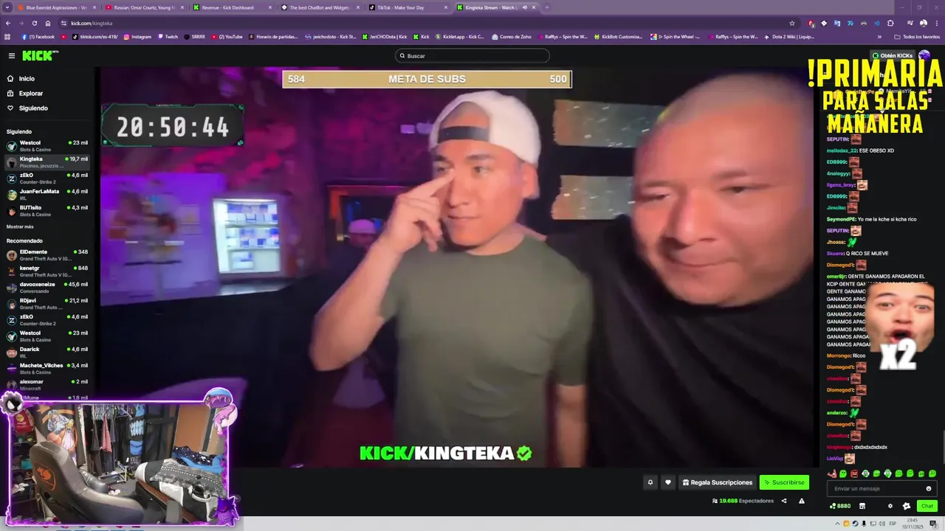Screen dimensions: 945x531
Task: Click the red angry face chat emote
Action: [x=854, y=473]
